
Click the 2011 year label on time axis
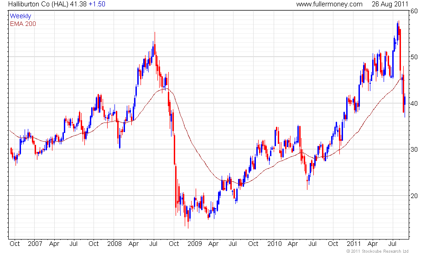(354, 244)
